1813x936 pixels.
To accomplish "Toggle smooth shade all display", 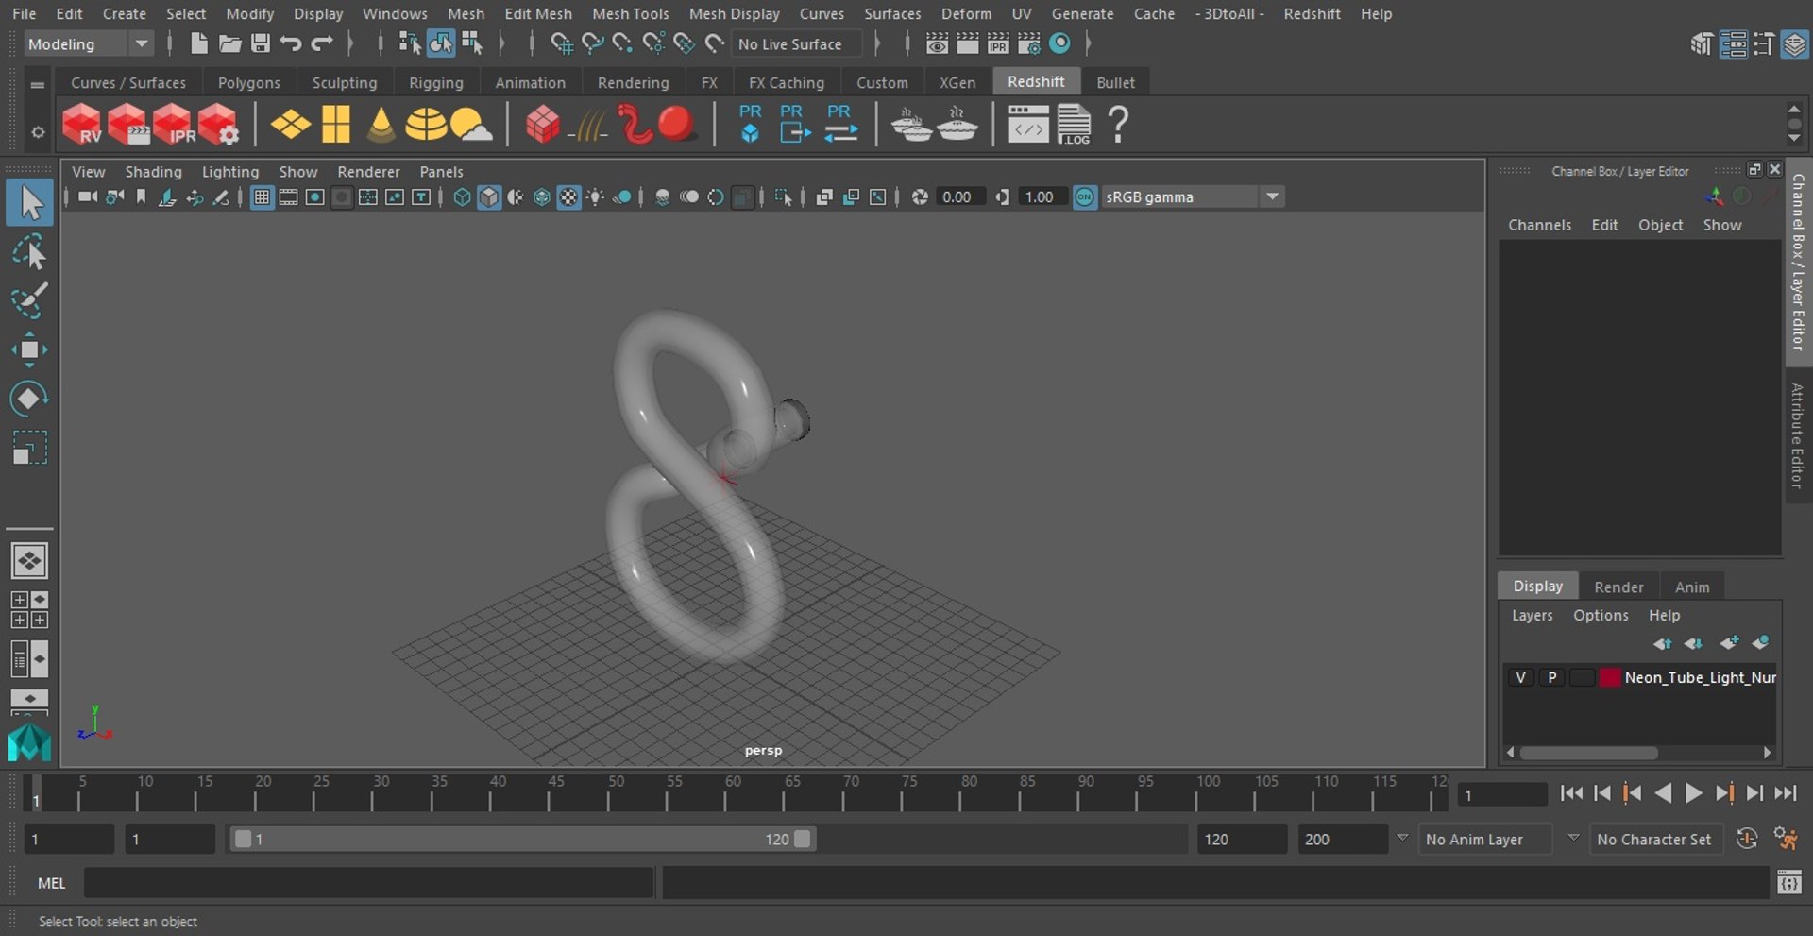I will coord(488,197).
